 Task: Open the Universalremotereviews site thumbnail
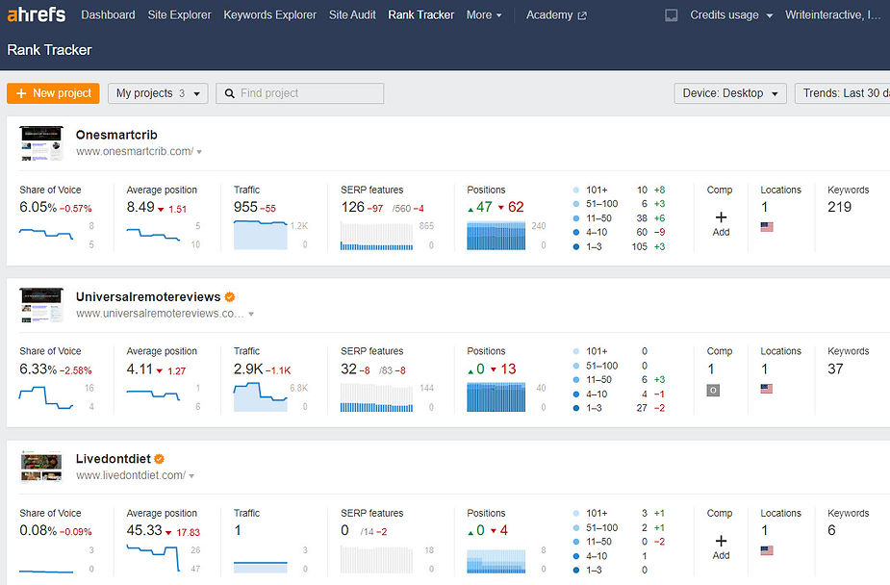pos(41,305)
